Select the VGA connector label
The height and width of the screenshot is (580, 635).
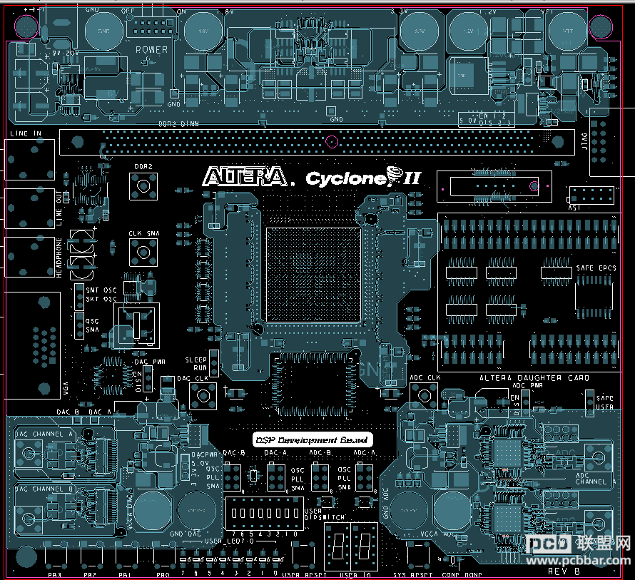point(66,388)
